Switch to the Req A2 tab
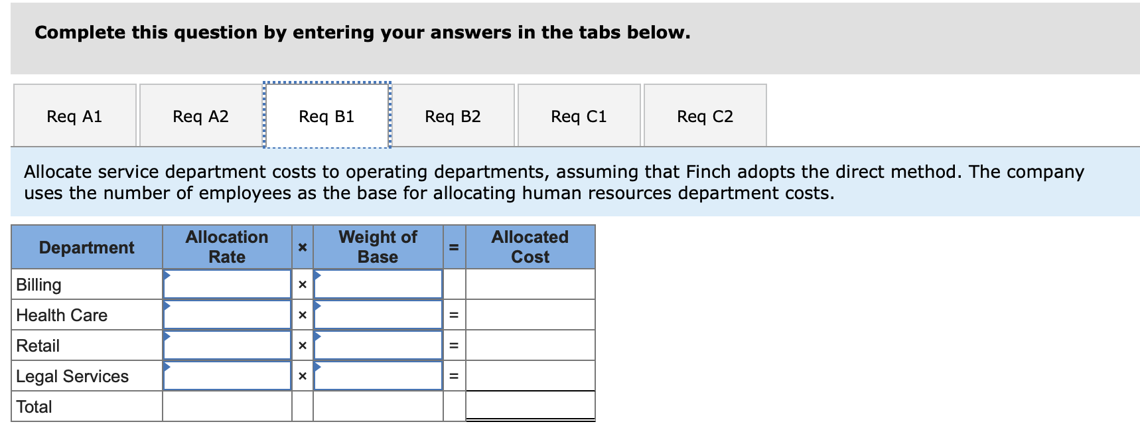The width and height of the screenshot is (1140, 426). pyautogui.click(x=200, y=115)
